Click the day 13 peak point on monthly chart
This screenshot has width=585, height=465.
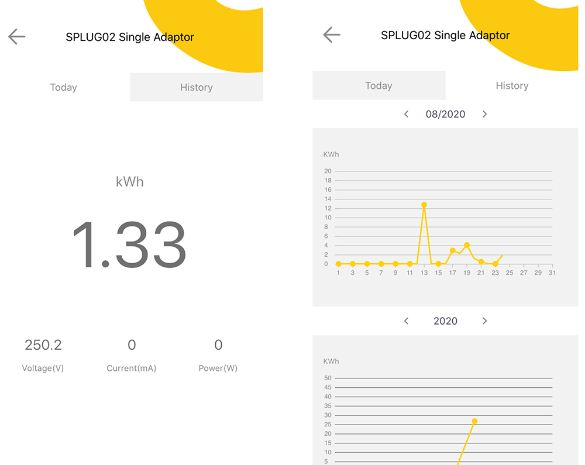pos(424,205)
